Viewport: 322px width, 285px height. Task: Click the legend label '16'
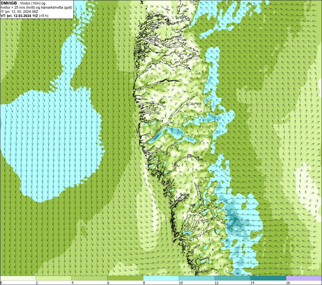click(x=288, y=283)
